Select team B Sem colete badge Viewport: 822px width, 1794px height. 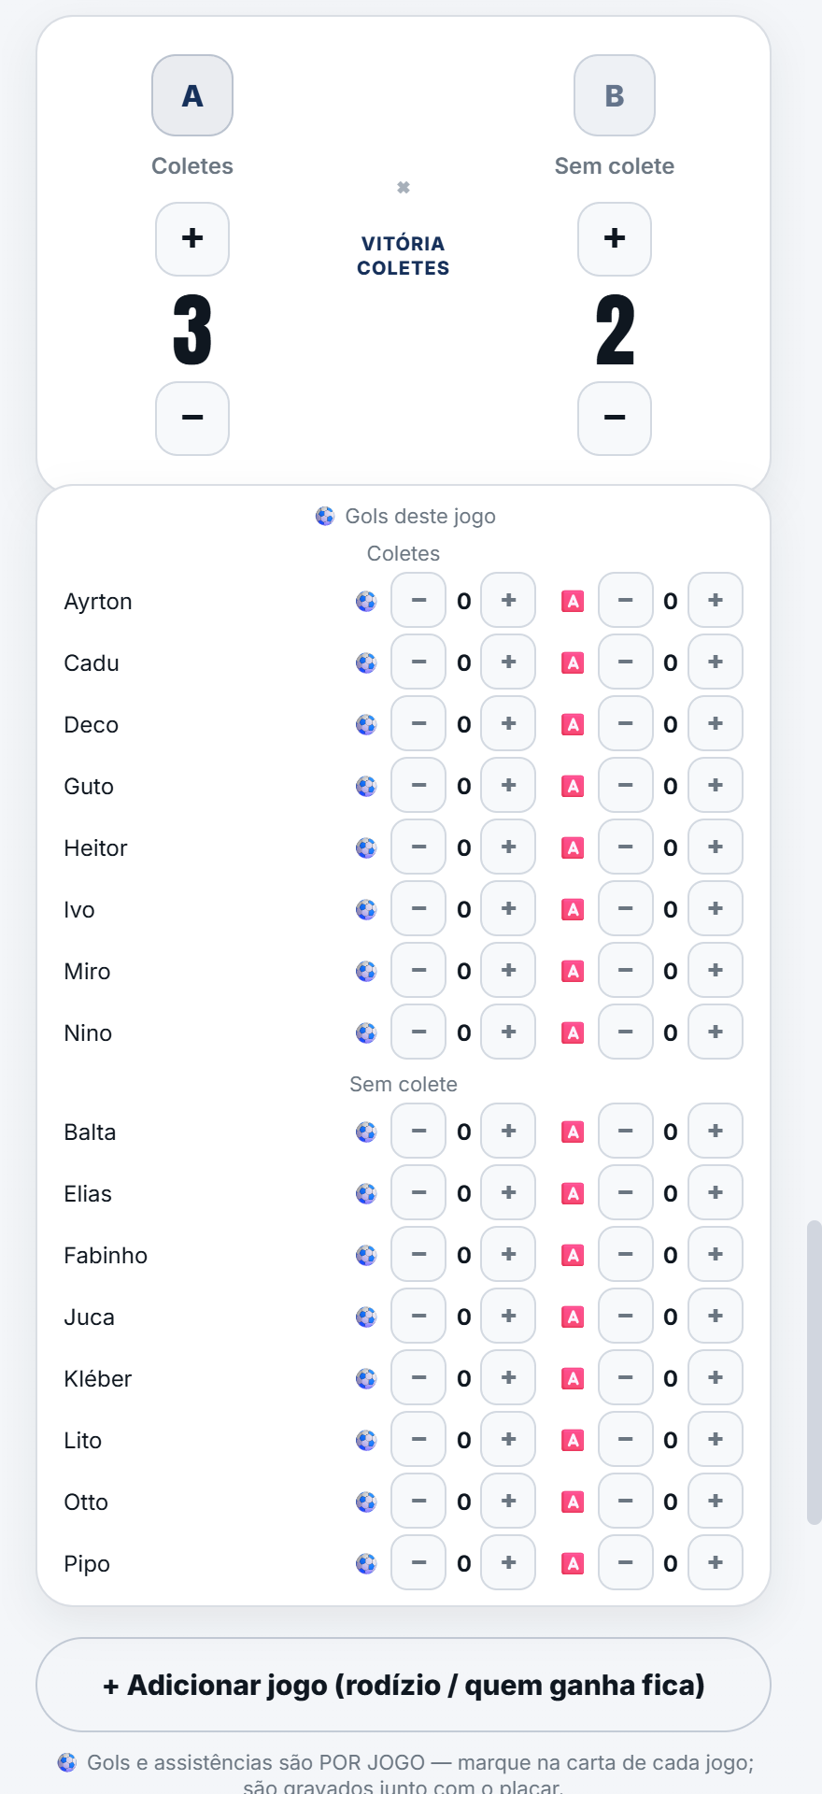click(x=615, y=95)
